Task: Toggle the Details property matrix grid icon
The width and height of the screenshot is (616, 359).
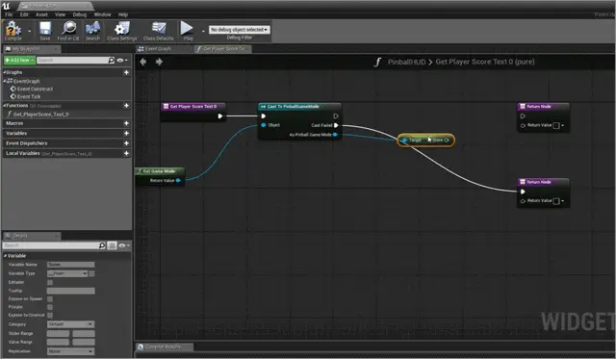Action: (112, 245)
